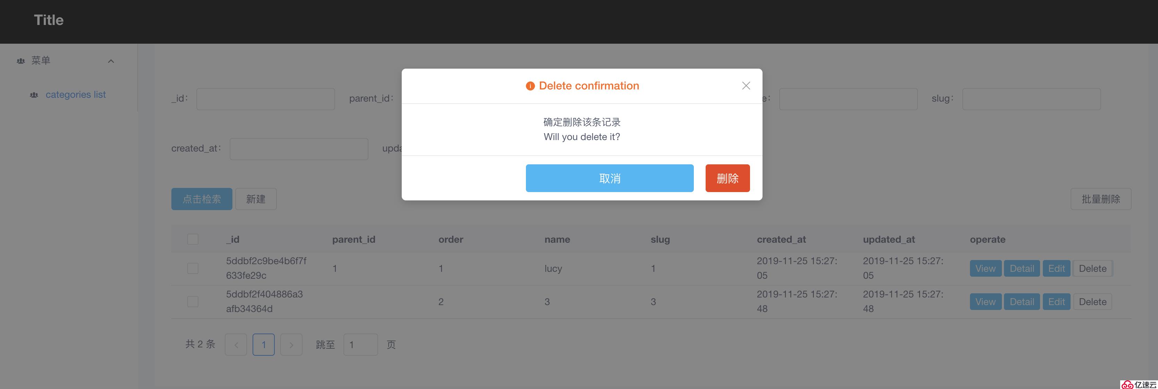1158x389 pixels.
Task: Click Edit button in 5ddbf2f404886a3afb34364d row
Action: [1056, 302]
